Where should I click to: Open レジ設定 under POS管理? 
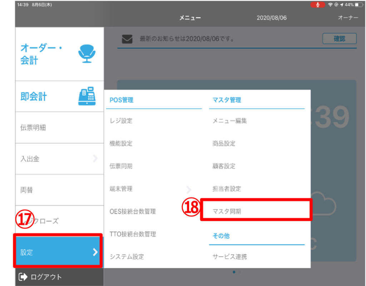[x=121, y=121]
